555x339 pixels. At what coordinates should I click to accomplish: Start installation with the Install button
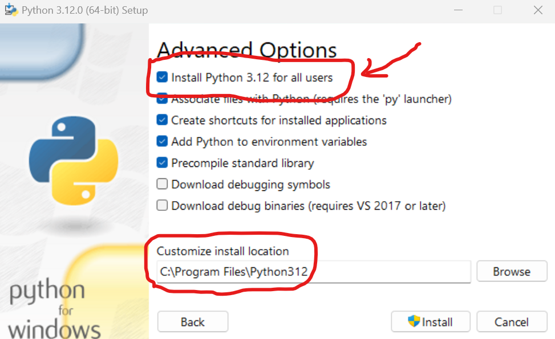431,321
